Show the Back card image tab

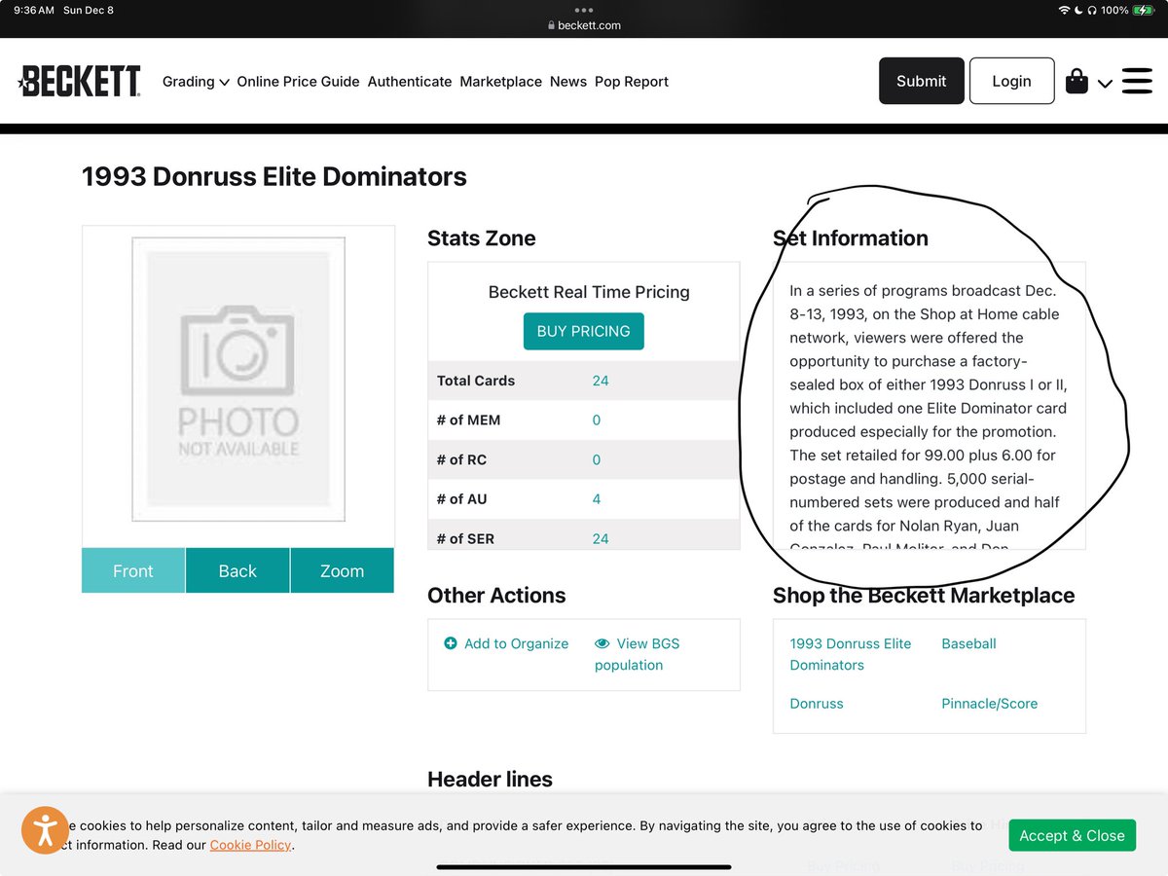click(237, 571)
